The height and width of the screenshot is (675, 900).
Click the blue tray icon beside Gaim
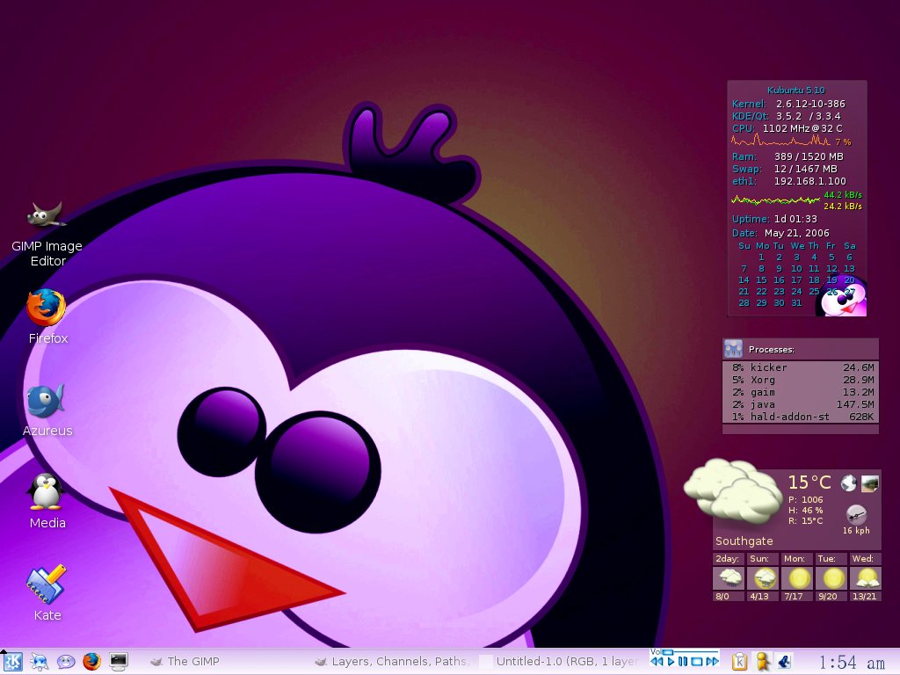(x=784, y=662)
